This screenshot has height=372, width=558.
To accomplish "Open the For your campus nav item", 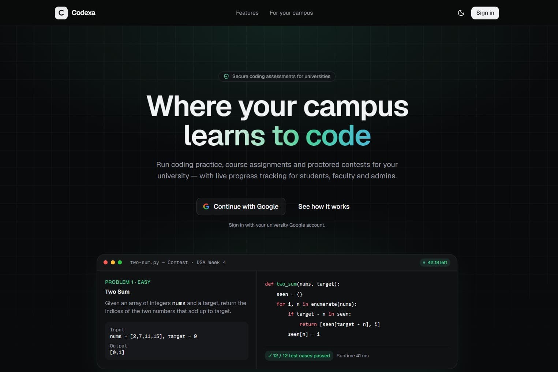I will pos(291,13).
